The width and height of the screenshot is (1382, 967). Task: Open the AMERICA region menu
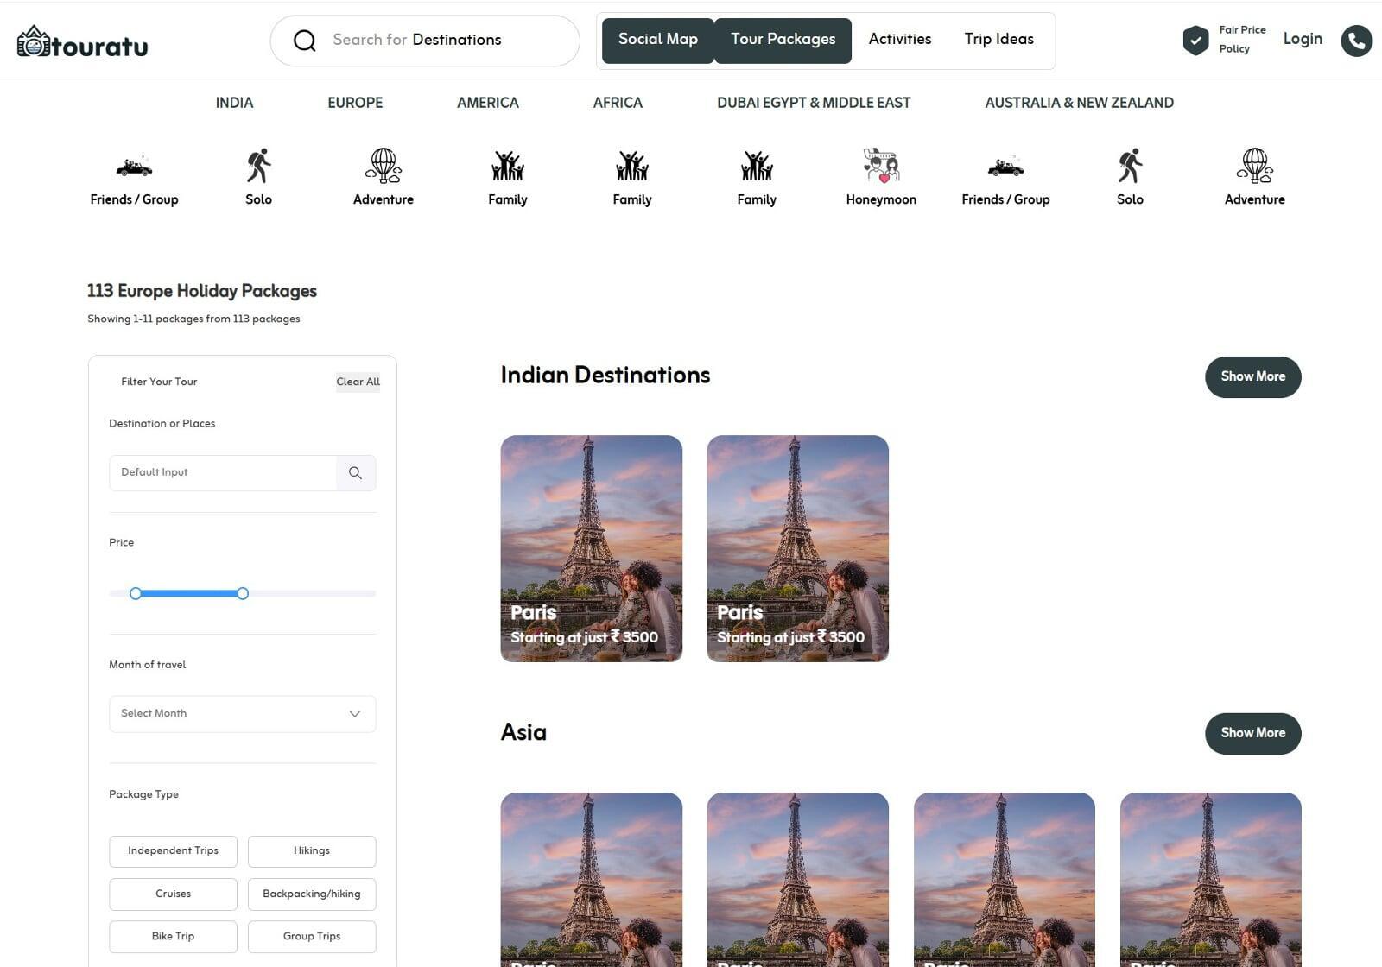click(x=488, y=103)
